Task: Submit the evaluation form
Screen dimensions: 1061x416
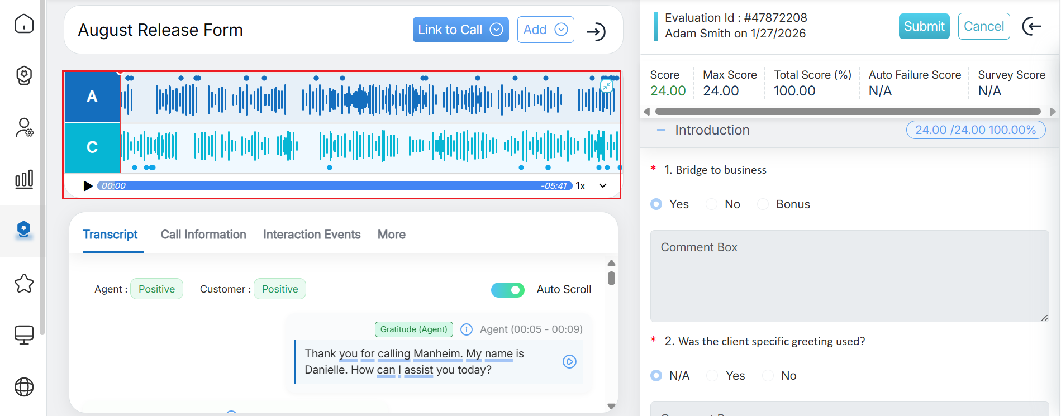Action: coord(924,26)
